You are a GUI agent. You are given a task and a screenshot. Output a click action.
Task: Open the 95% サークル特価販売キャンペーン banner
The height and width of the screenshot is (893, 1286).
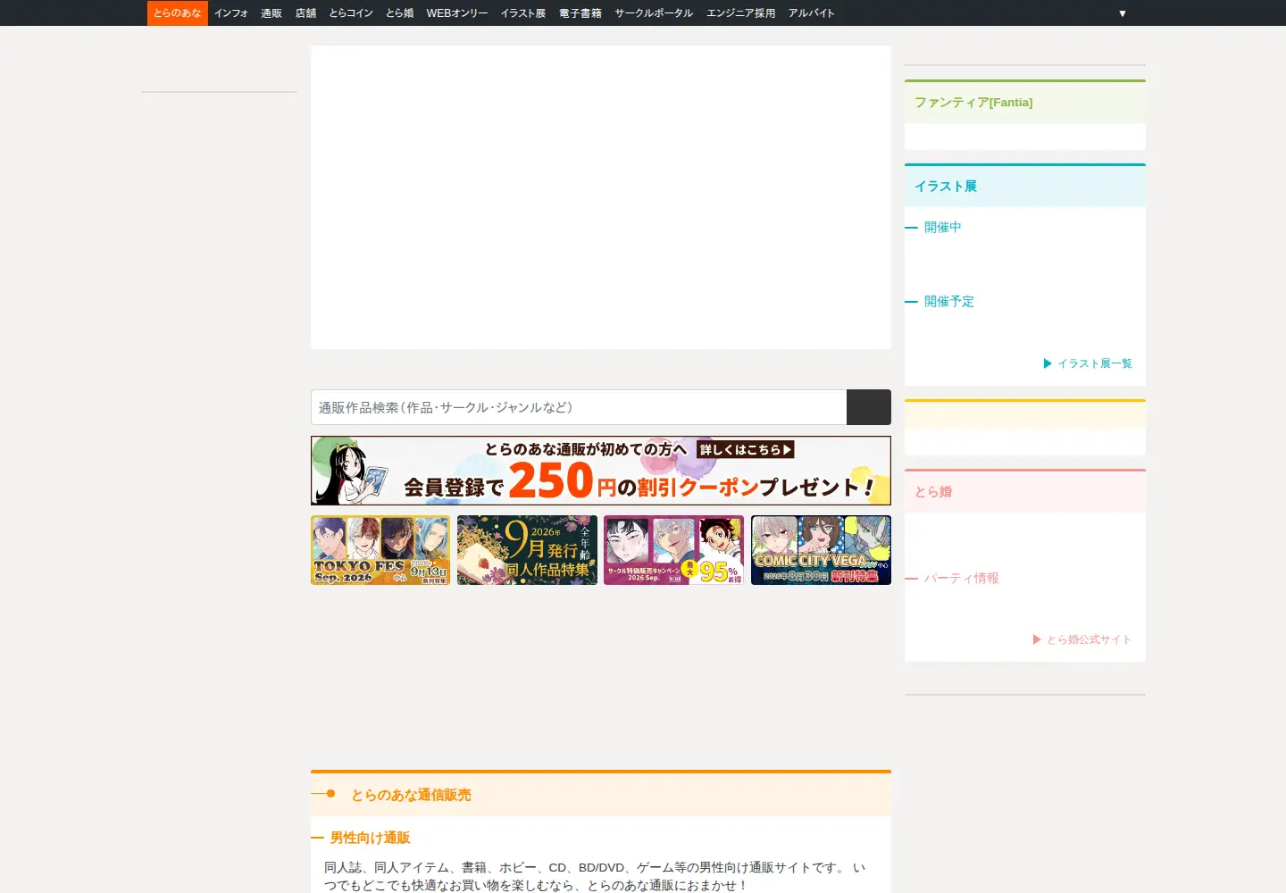click(x=673, y=550)
